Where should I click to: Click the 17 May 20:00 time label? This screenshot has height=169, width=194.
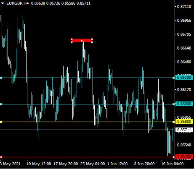66,164
